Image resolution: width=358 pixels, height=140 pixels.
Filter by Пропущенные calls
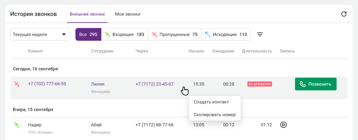coord(175,34)
